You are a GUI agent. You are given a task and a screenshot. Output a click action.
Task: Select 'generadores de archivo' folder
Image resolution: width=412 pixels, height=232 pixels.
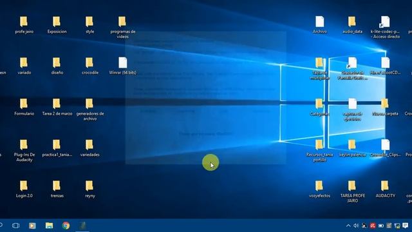click(89, 104)
